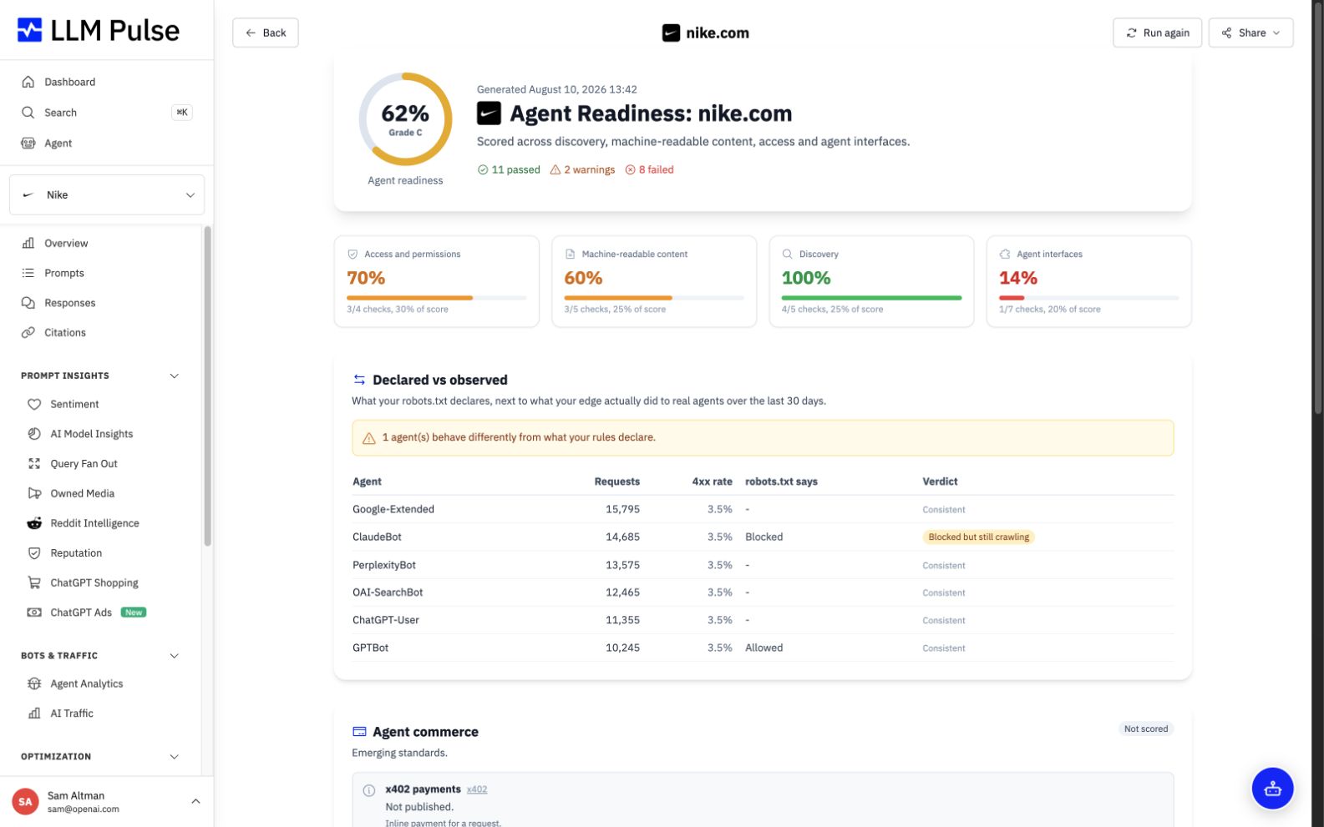Click the Not scored badge
Viewport: 1324px width, 827px height.
(x=1145, y=729)
